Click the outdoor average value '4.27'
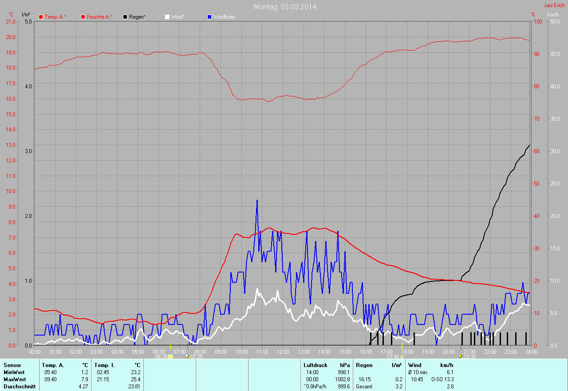 click(83, 387)
